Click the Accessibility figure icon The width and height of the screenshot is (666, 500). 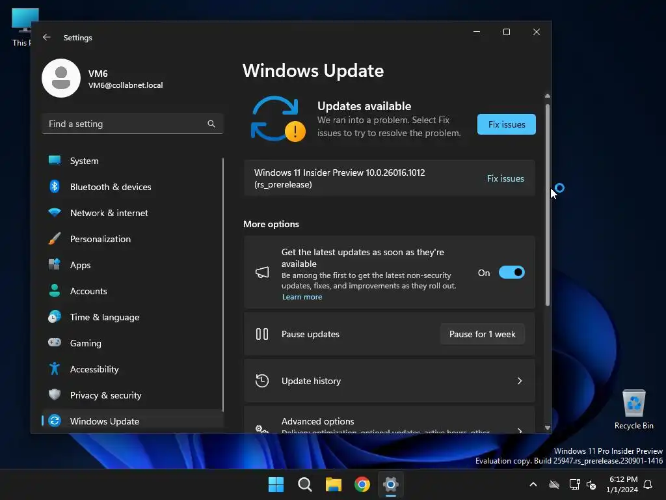click(55, 368)
